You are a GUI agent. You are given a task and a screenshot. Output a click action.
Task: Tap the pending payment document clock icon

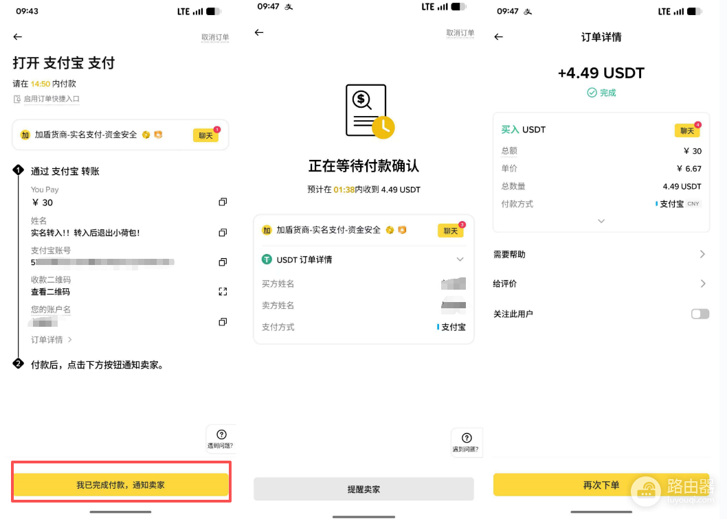370,112
